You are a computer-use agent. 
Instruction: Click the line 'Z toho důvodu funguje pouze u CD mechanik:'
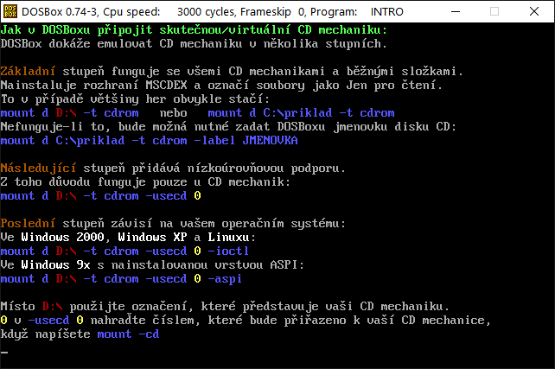tap(145, 181)
